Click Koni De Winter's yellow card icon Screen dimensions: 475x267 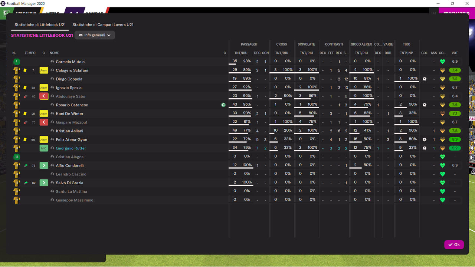pyautogui.click(x=25, y=114)
